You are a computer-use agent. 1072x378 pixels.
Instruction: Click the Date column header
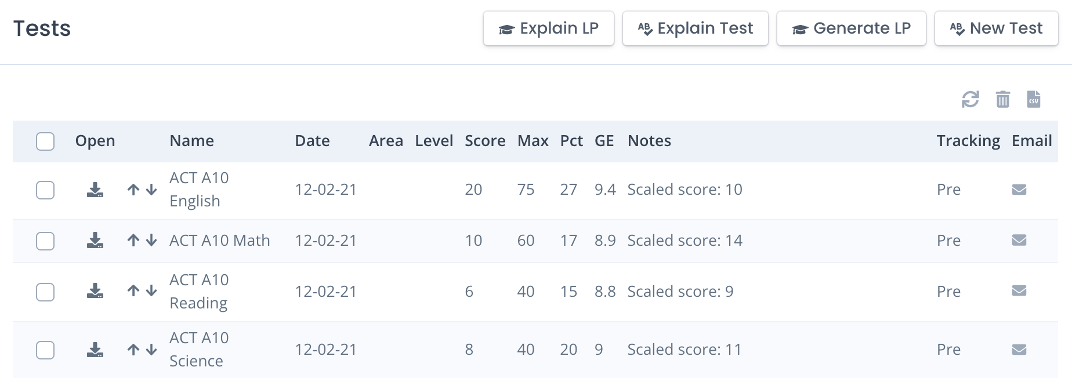coord(312,141)
